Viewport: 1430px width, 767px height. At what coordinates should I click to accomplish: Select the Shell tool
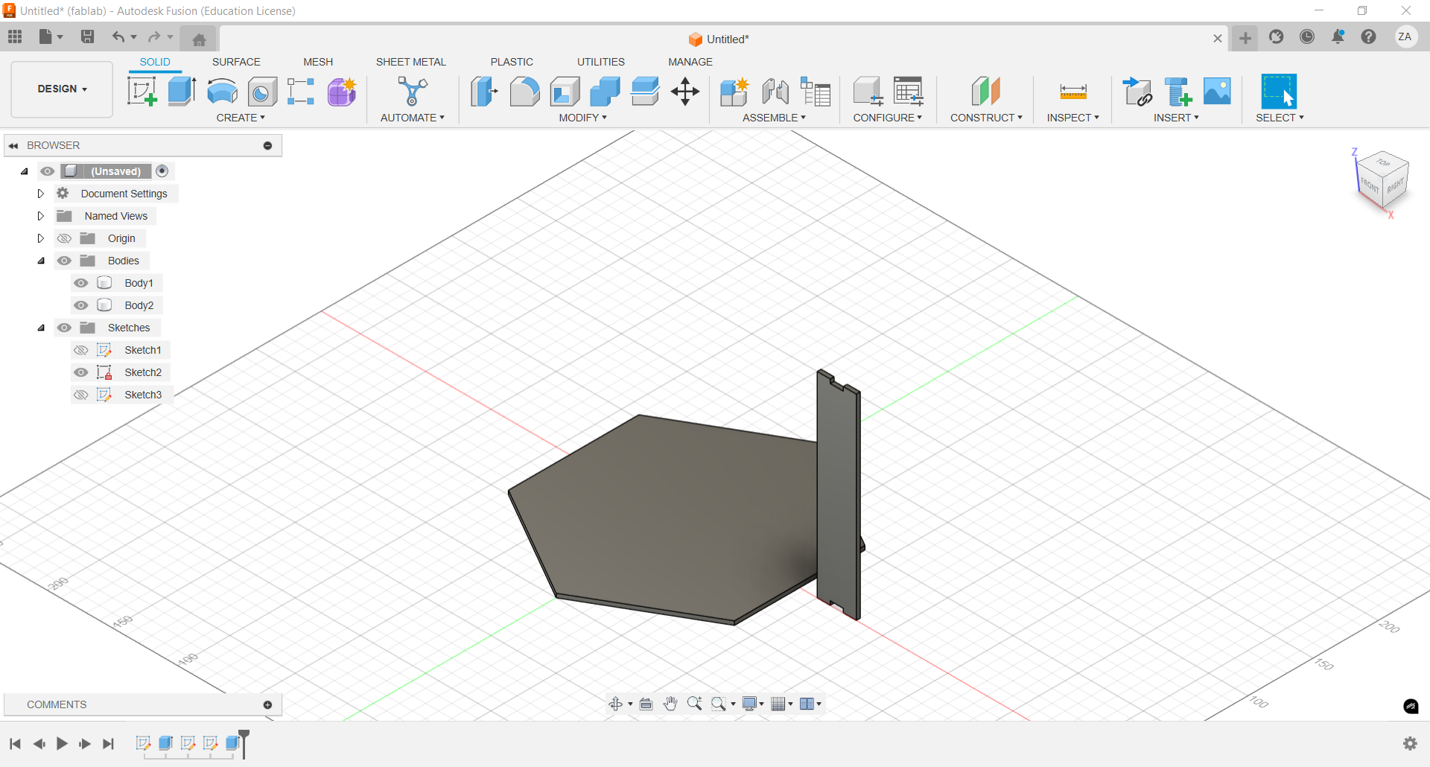coord(565,92)
